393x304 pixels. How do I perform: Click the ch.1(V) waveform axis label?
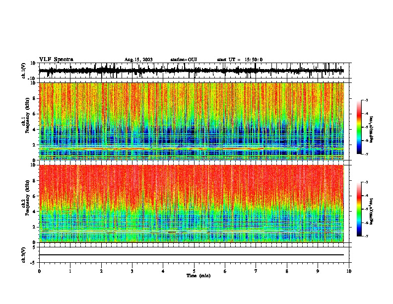tap(24, 71)
